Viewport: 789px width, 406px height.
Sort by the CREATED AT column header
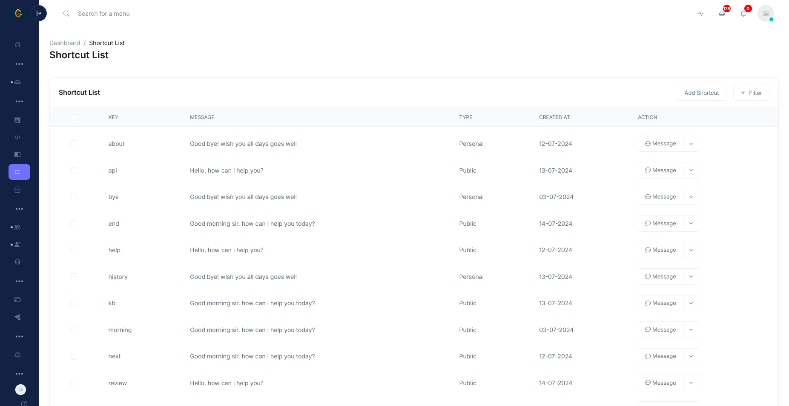coord(554,117)
